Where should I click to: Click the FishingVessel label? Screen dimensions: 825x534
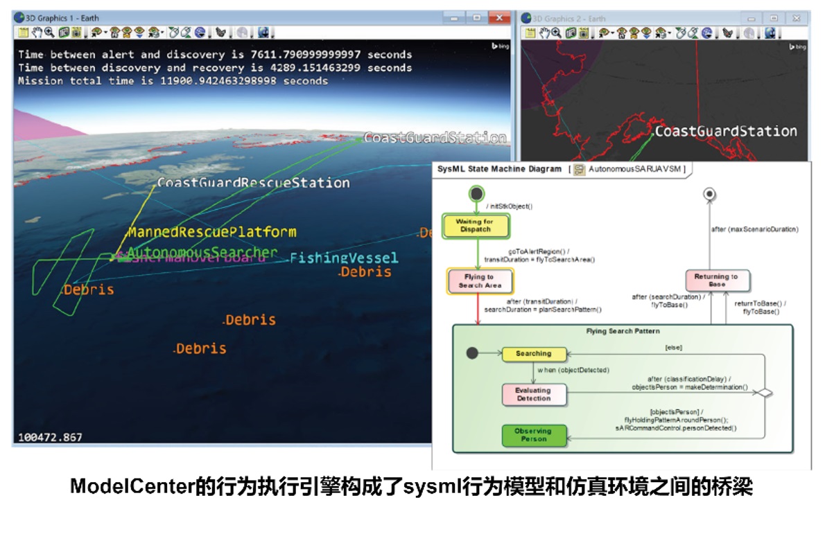coord(344,258)
